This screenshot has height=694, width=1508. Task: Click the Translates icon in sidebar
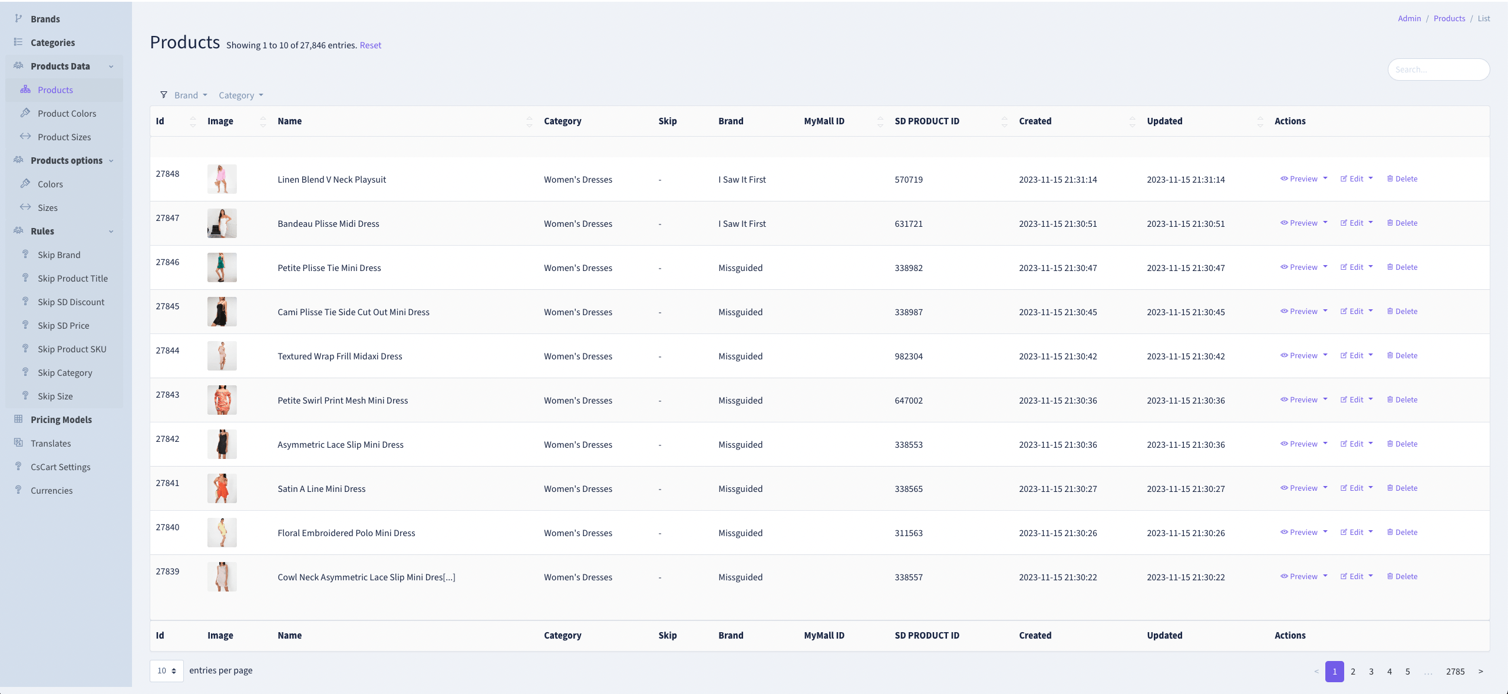click(x=18, y=442)
